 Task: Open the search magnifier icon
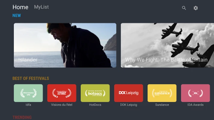pyautogui.click(x=184, y=8)
